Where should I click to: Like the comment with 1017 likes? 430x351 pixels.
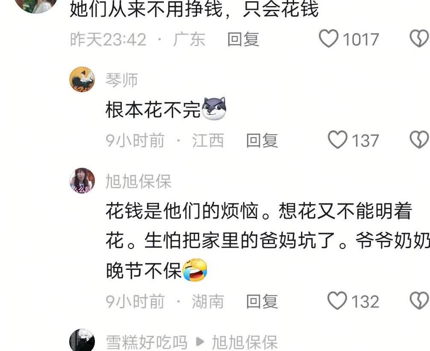[329, 38]
